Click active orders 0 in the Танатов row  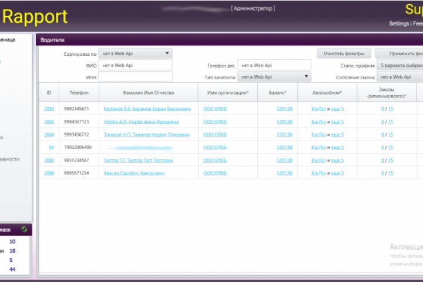coord(382,135)
